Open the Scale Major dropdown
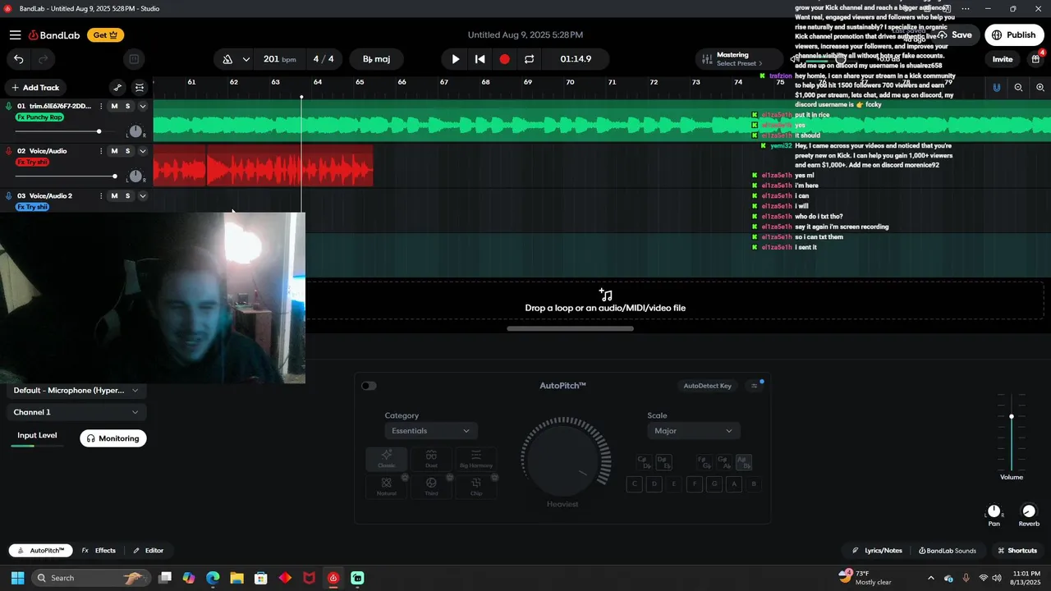 pyautogui.click(x=693, y=431)
